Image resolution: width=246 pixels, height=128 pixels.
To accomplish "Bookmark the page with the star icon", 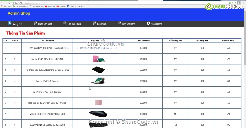I will [235, 3].
